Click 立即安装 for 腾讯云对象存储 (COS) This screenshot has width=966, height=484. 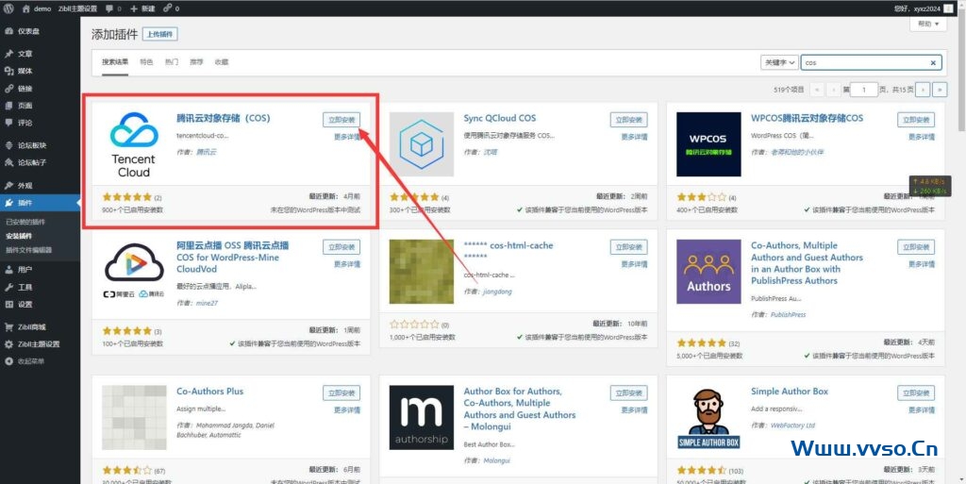(341, 120)
